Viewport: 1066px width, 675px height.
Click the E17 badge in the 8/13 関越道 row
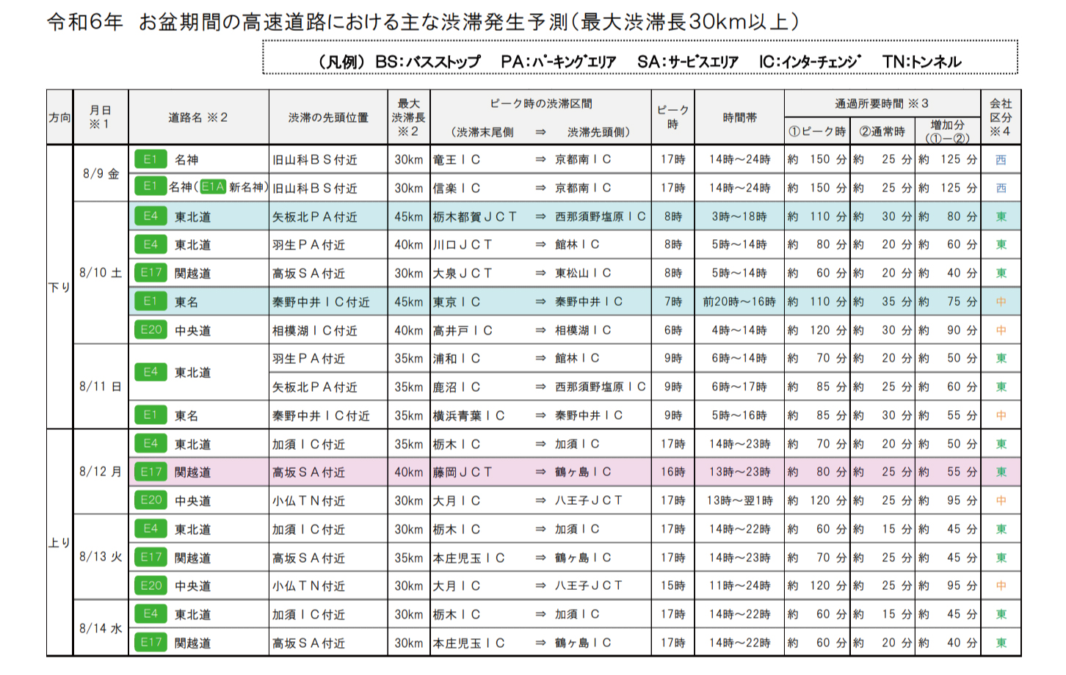tap(151, 557)
